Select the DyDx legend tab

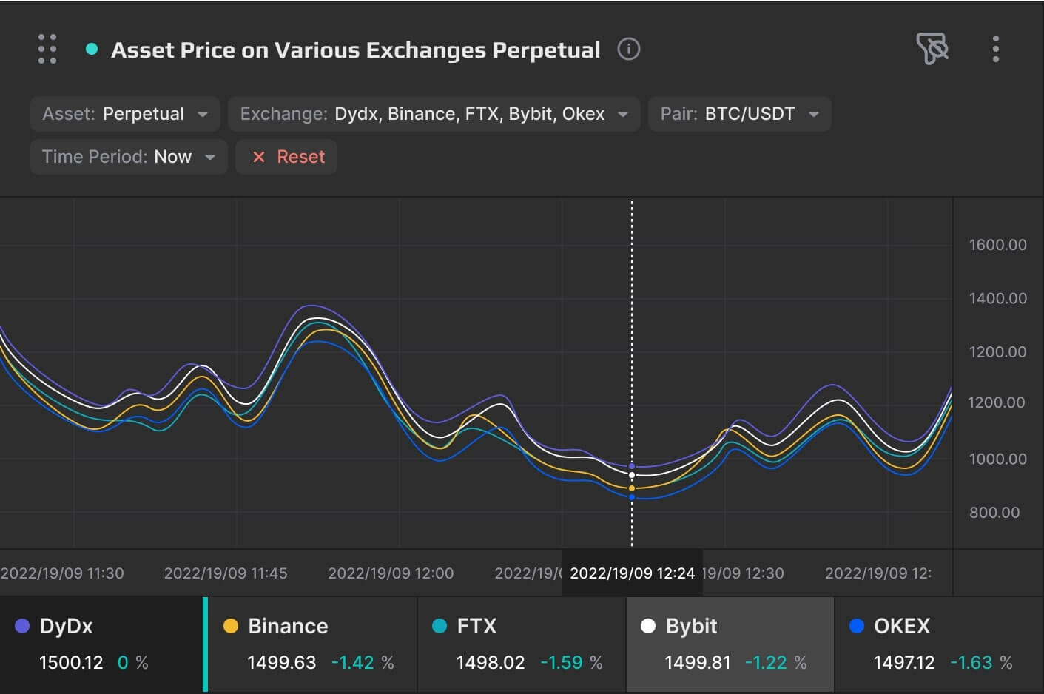(x=101, y=644)
